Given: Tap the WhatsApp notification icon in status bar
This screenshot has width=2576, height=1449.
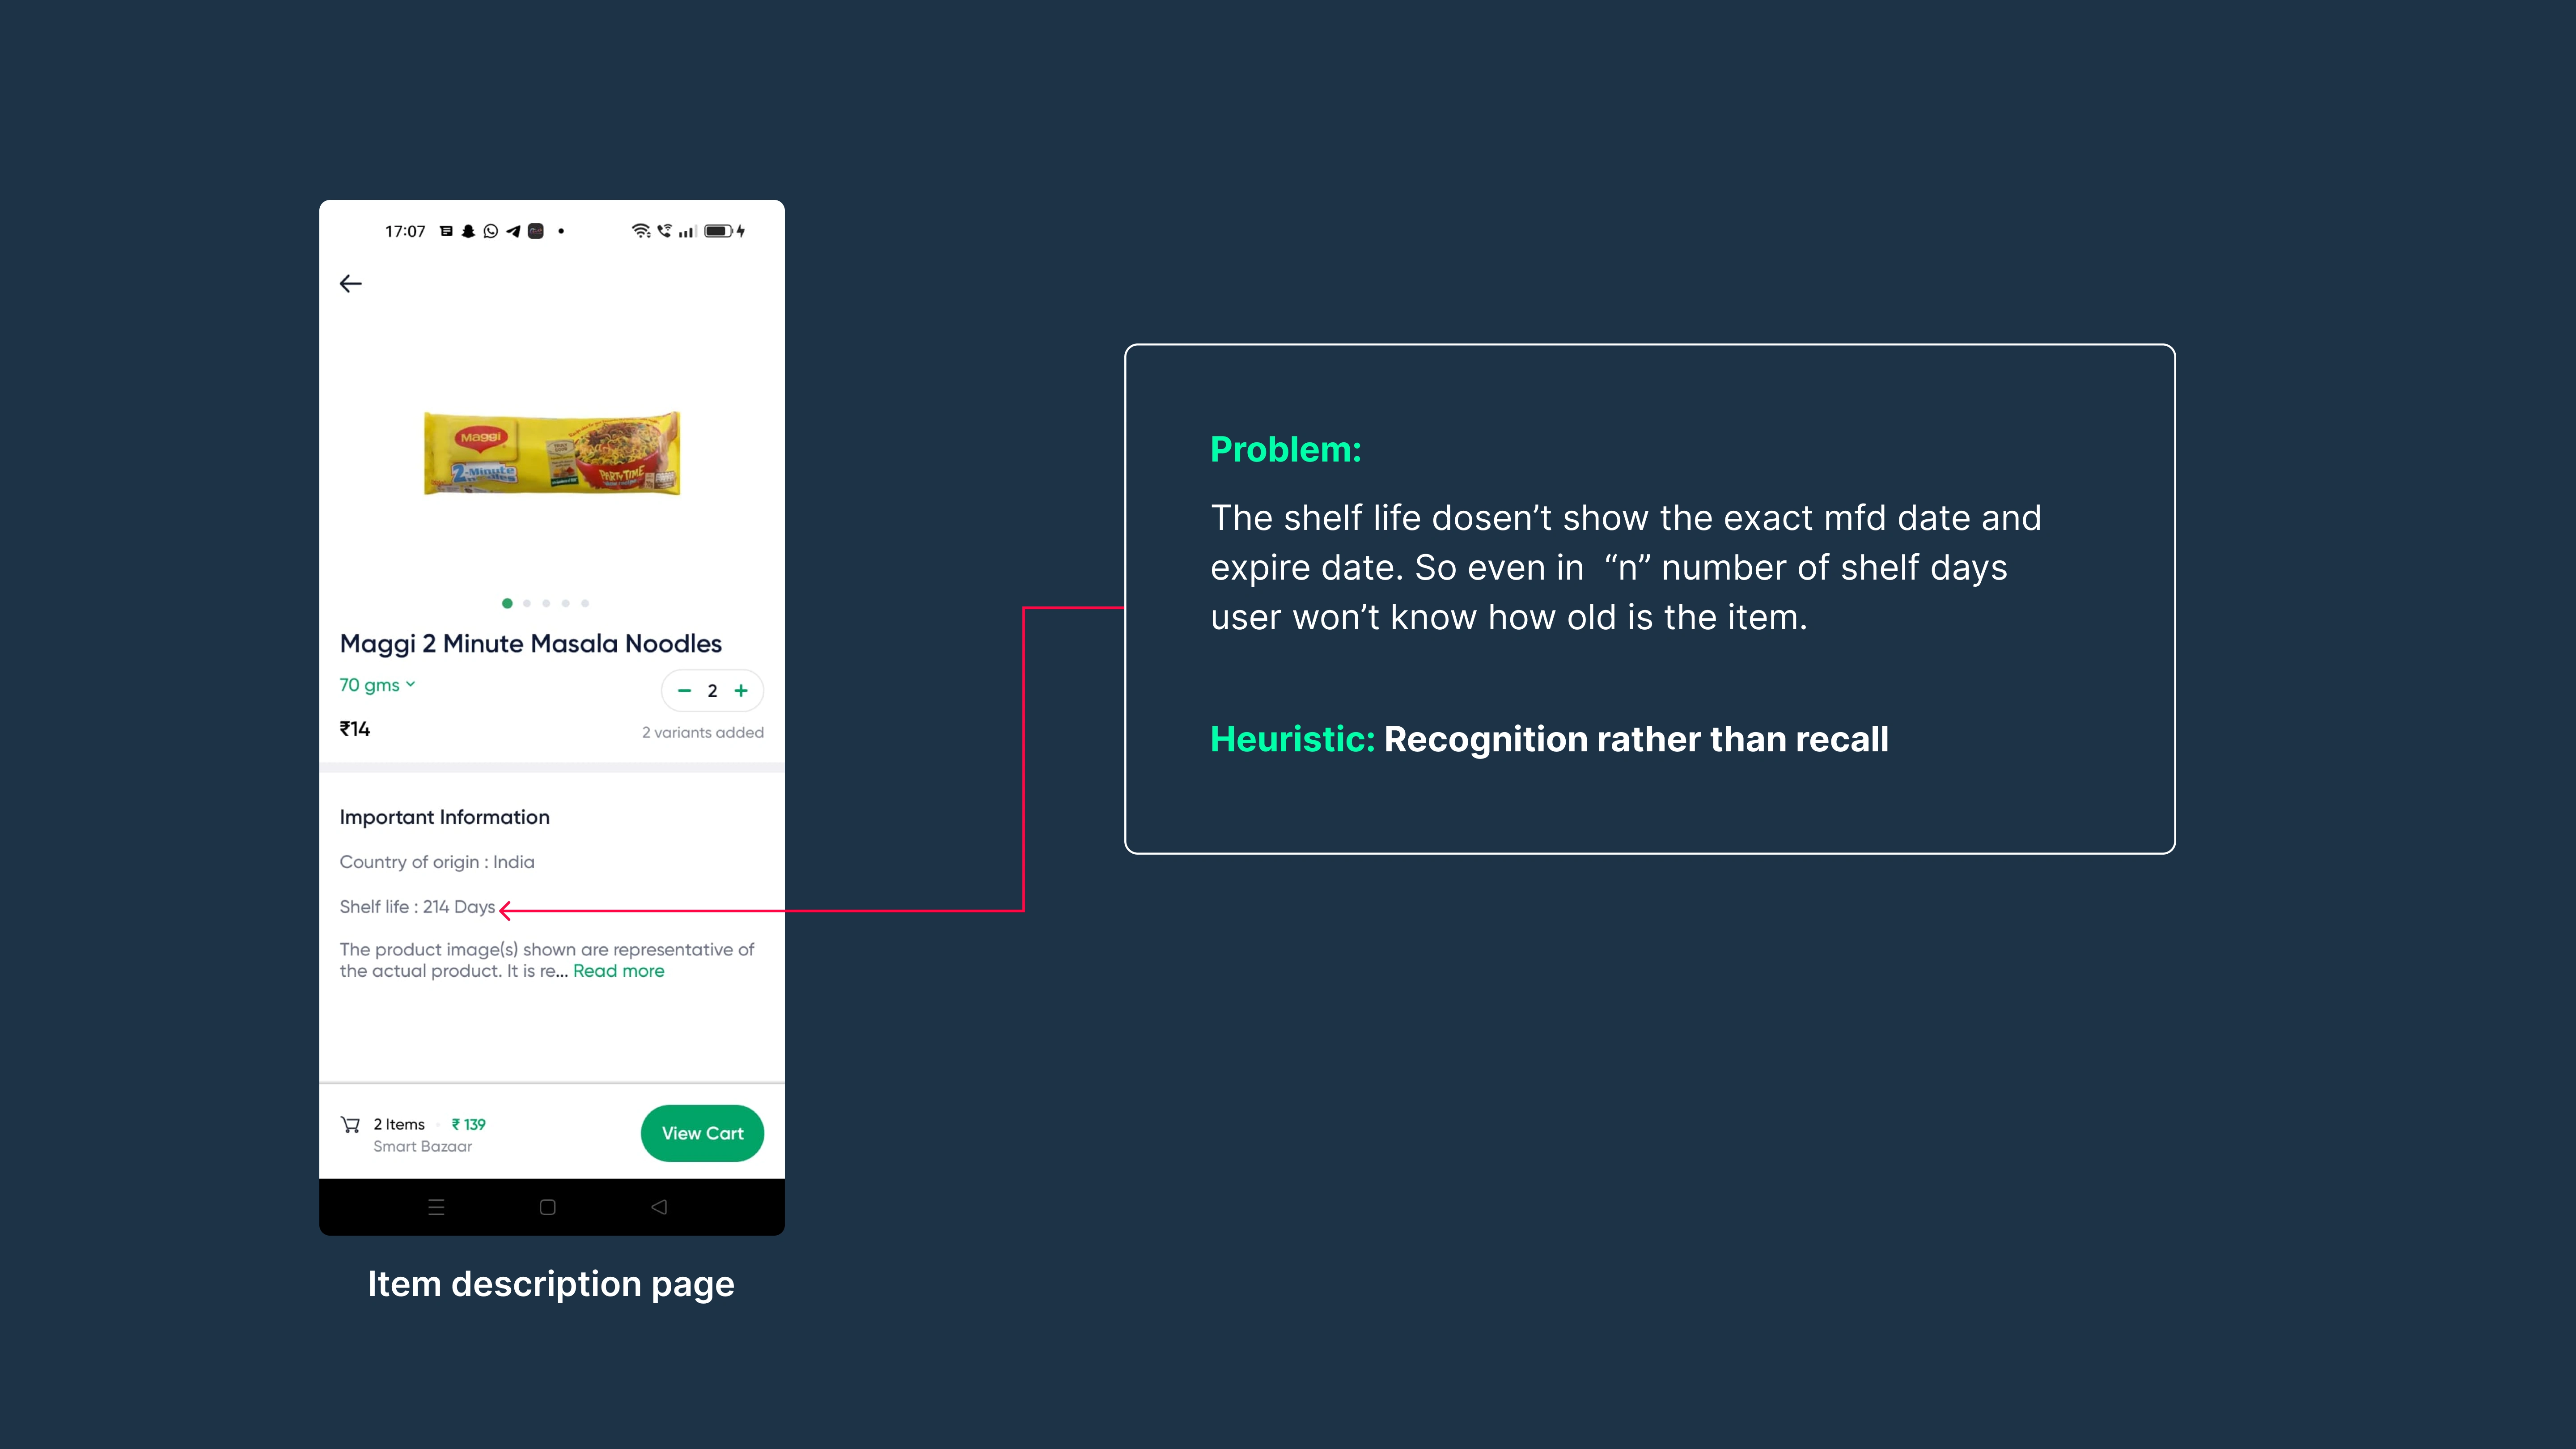Looking at the screenshot, I should coord(490,231).
